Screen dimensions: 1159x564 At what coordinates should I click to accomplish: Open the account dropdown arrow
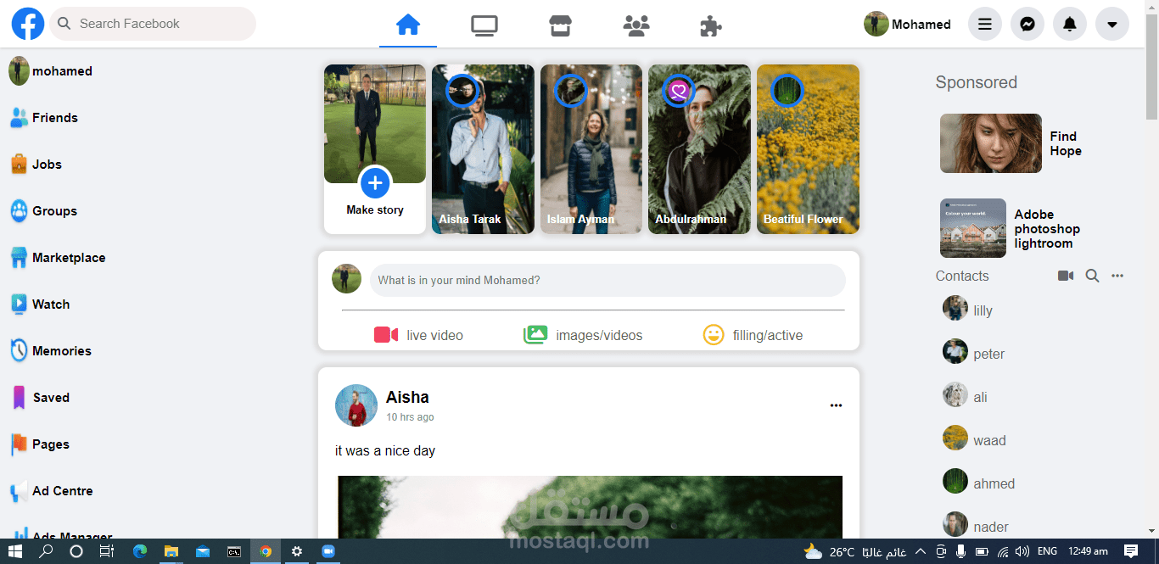tap(1112, 24)
